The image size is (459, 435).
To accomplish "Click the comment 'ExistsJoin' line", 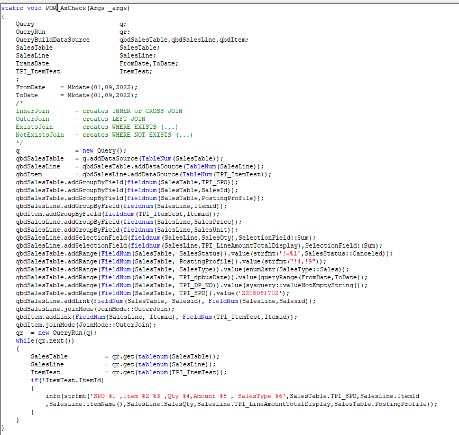I will pyautogui.click(x=97, y=127).
